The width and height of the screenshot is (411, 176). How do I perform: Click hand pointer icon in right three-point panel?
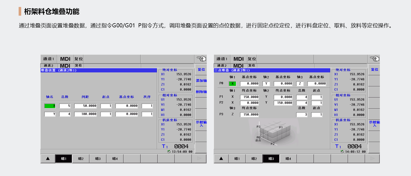point(374,59)
